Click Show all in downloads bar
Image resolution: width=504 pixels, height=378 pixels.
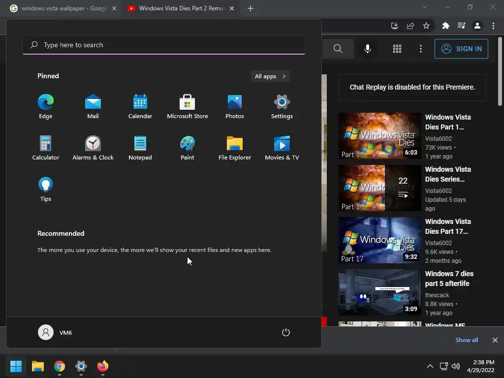467,340
